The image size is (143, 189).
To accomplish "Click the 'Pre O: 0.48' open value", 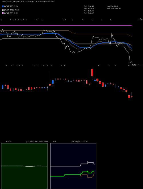I will click(89, 6).
